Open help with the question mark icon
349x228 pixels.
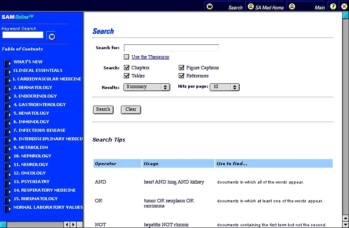pos(333,6)
